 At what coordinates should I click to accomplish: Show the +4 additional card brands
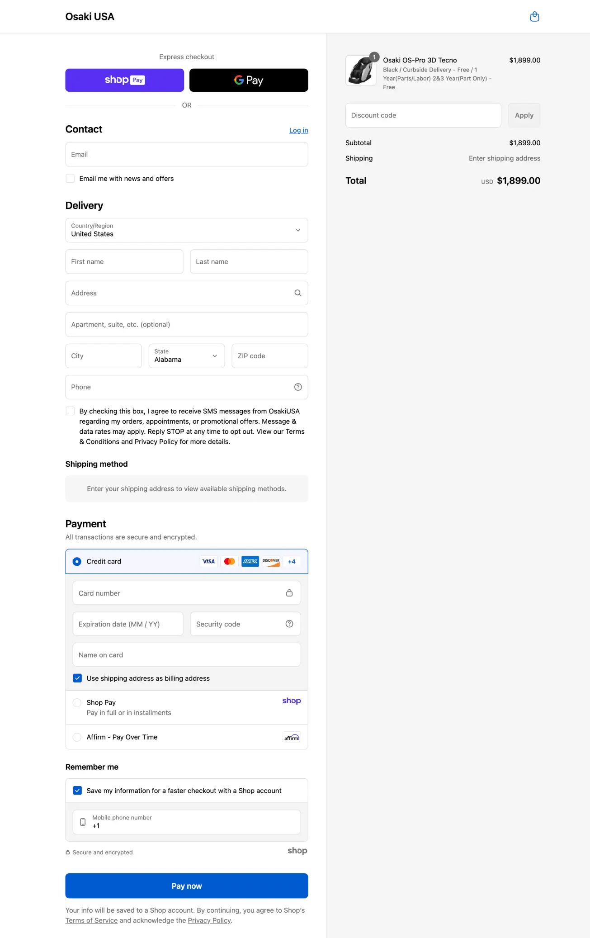pyautogui.click(x=292, y=562)
